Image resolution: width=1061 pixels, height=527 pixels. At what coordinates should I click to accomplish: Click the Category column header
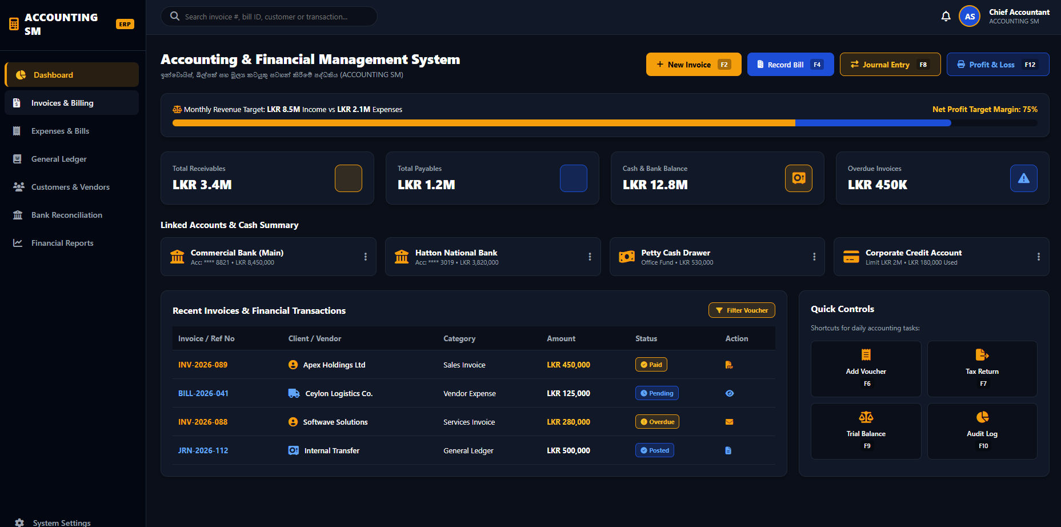click(x=459, y=338)
